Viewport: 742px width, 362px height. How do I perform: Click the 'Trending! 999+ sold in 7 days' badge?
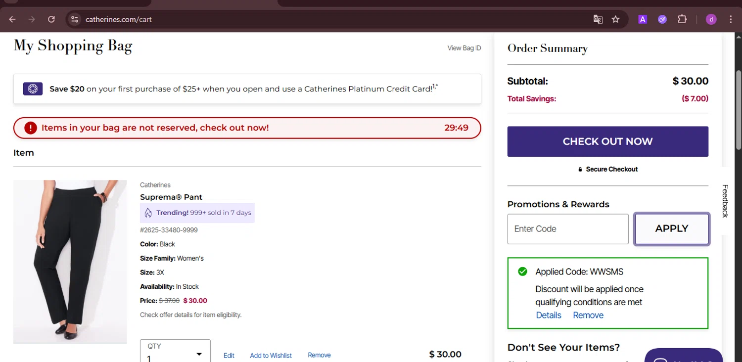tap(197, 213)
